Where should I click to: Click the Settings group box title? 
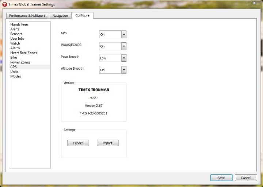tap(69, 130)
